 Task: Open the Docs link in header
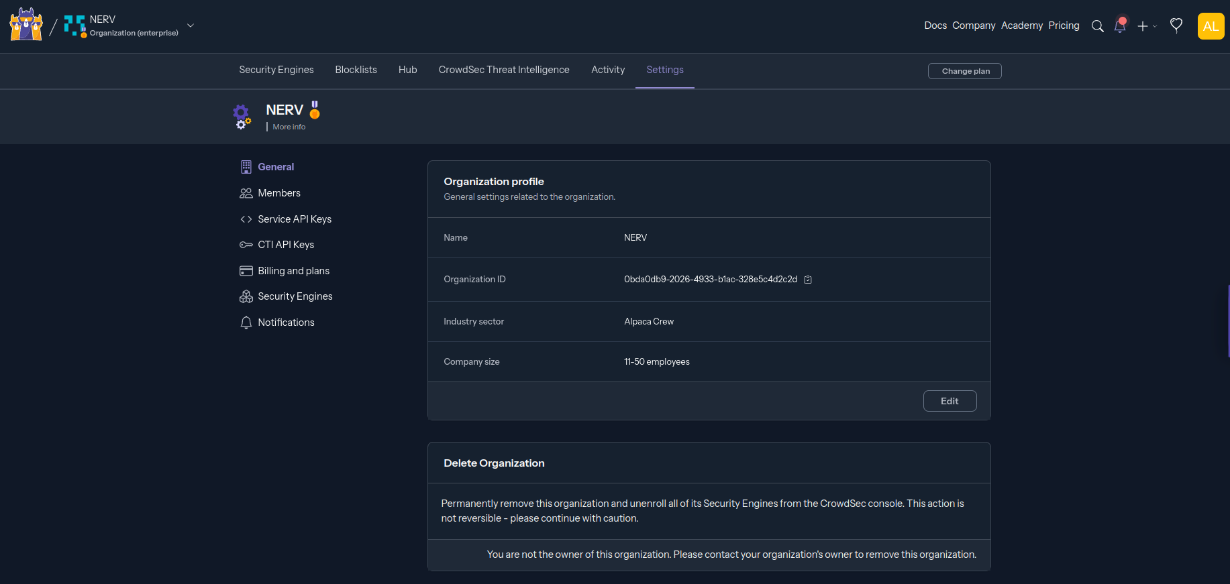[x=935, y=25]
